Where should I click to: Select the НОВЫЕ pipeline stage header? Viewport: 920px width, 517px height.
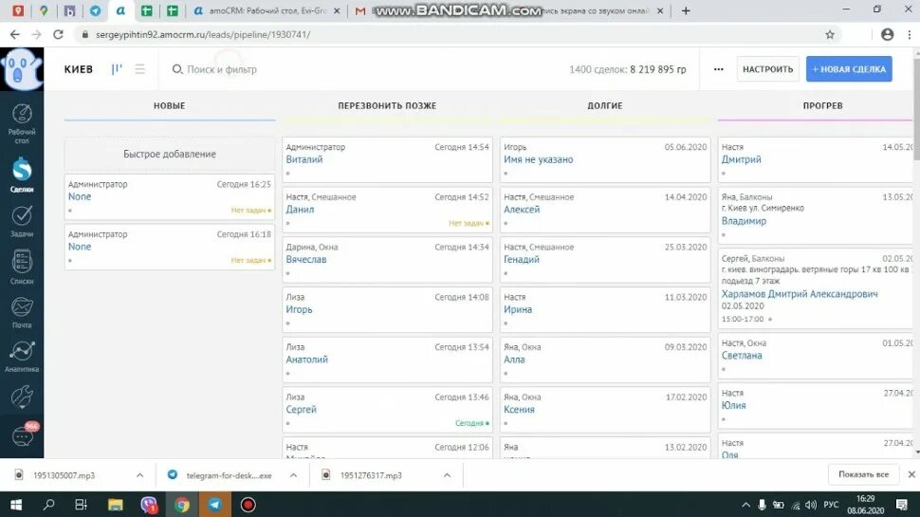(169, 105)
